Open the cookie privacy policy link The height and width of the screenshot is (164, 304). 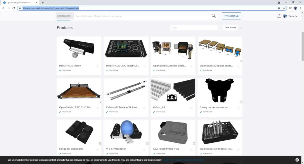coord(183,160)
